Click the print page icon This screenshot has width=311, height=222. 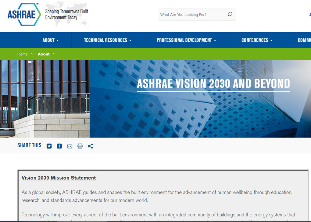(80, 146)
